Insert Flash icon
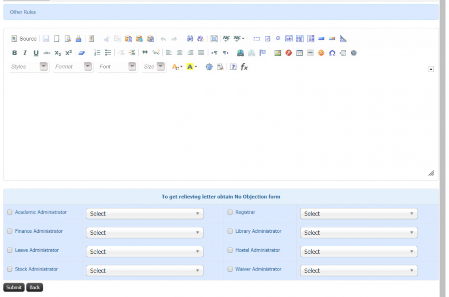449x297 pixels. click(289, 53)
